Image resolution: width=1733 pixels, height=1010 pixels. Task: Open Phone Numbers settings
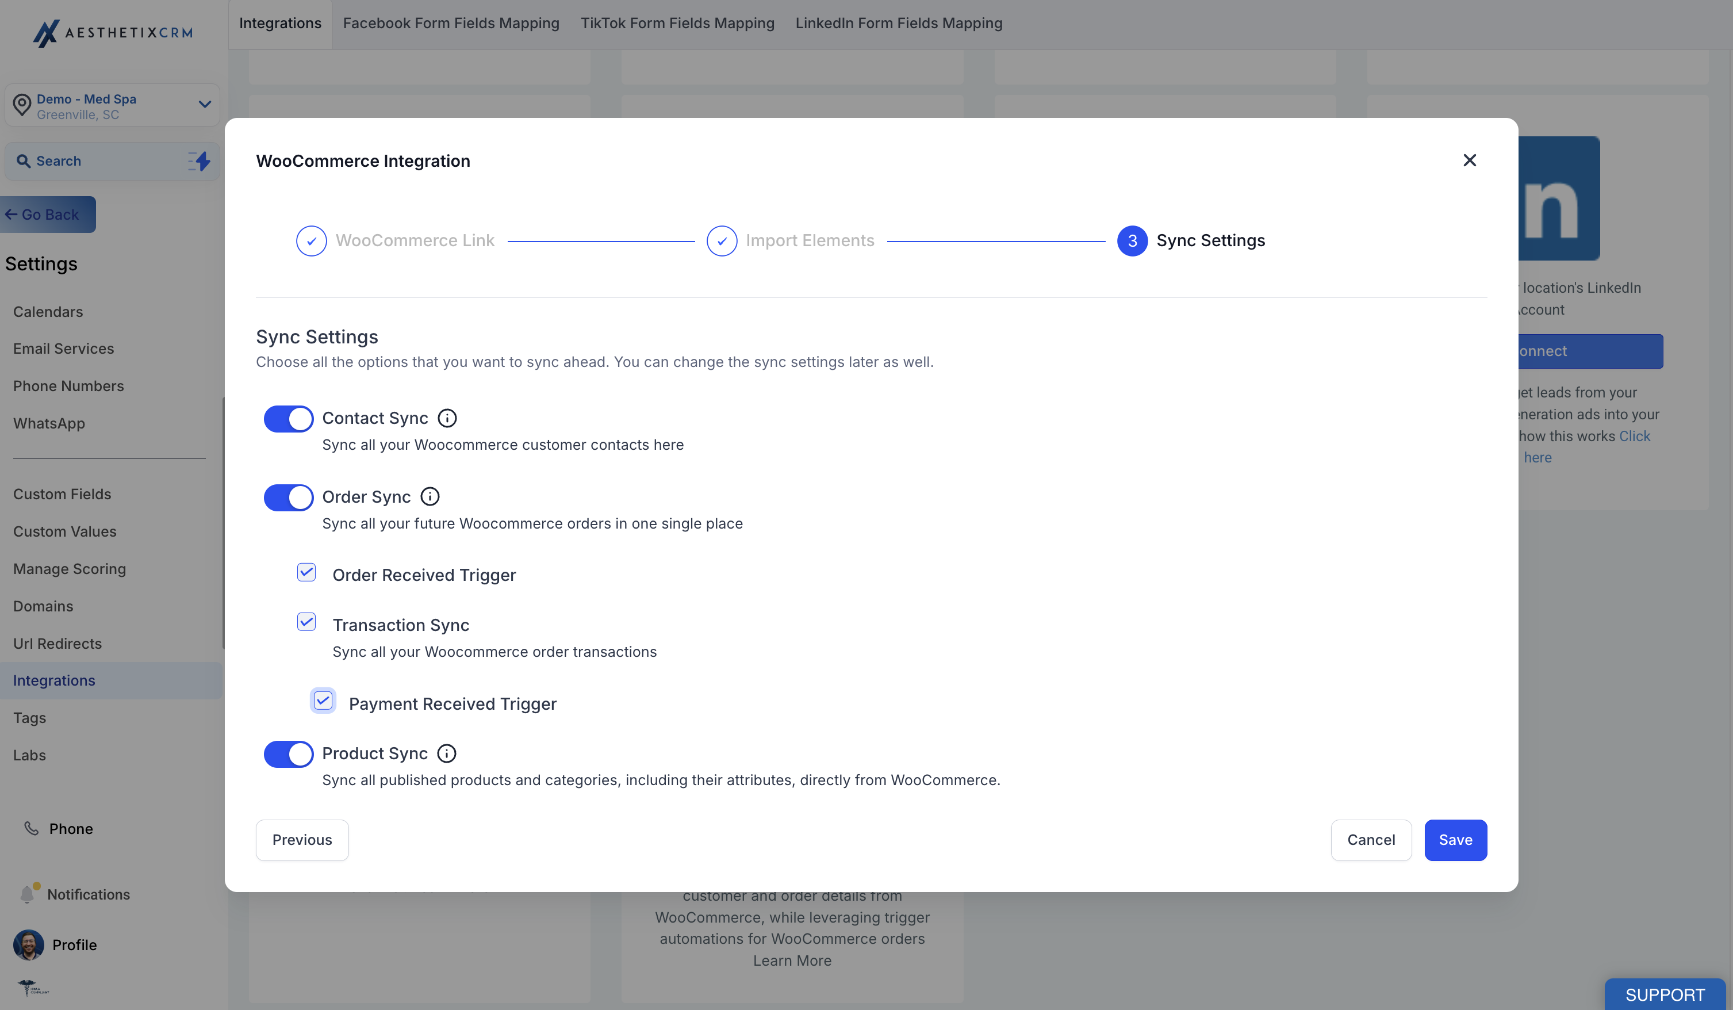point(69,386)
